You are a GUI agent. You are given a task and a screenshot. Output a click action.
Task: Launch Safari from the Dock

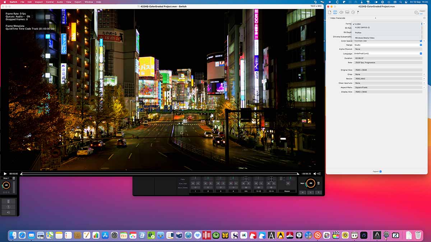coord(22,235)
